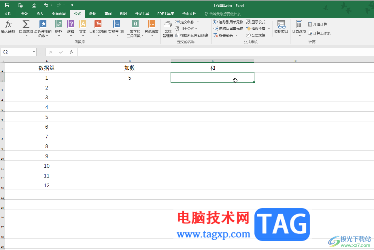Viewport: 374px width, 250px height.
Task: Toggle Show Formulas (显示公式)
Action: coord(256,22)
